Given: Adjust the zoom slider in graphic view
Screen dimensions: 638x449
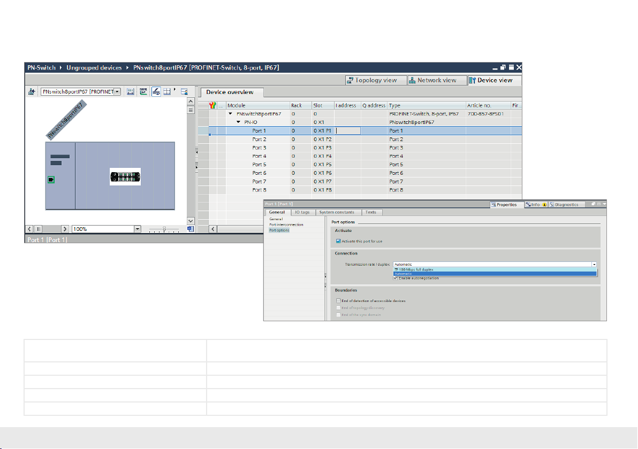Looking at the screenshot, I should tap(164, 229).
